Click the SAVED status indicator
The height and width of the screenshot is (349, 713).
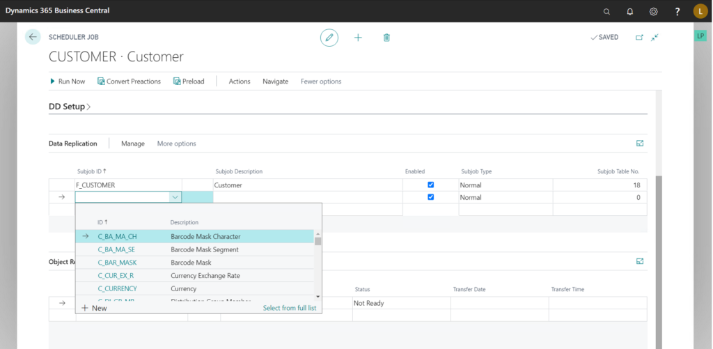click(x=604, y=38)
